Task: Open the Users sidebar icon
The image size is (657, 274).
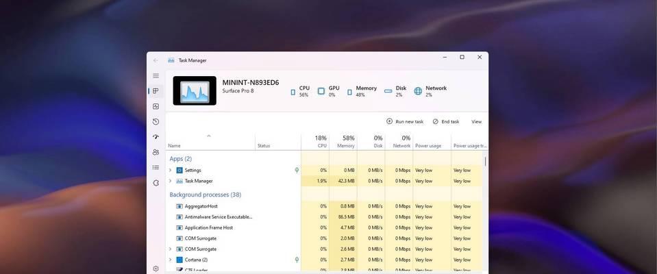Action: 156,152
